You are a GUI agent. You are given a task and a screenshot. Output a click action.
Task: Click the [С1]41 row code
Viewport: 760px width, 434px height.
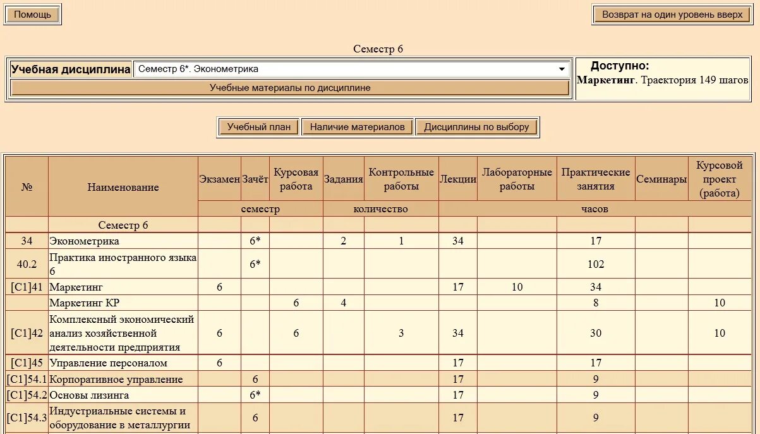[27, 287]
